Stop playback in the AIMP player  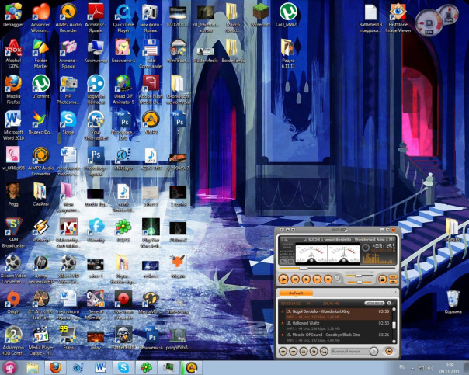pos(306,279)
